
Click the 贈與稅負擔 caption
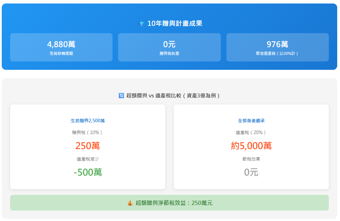pos(169,53)
